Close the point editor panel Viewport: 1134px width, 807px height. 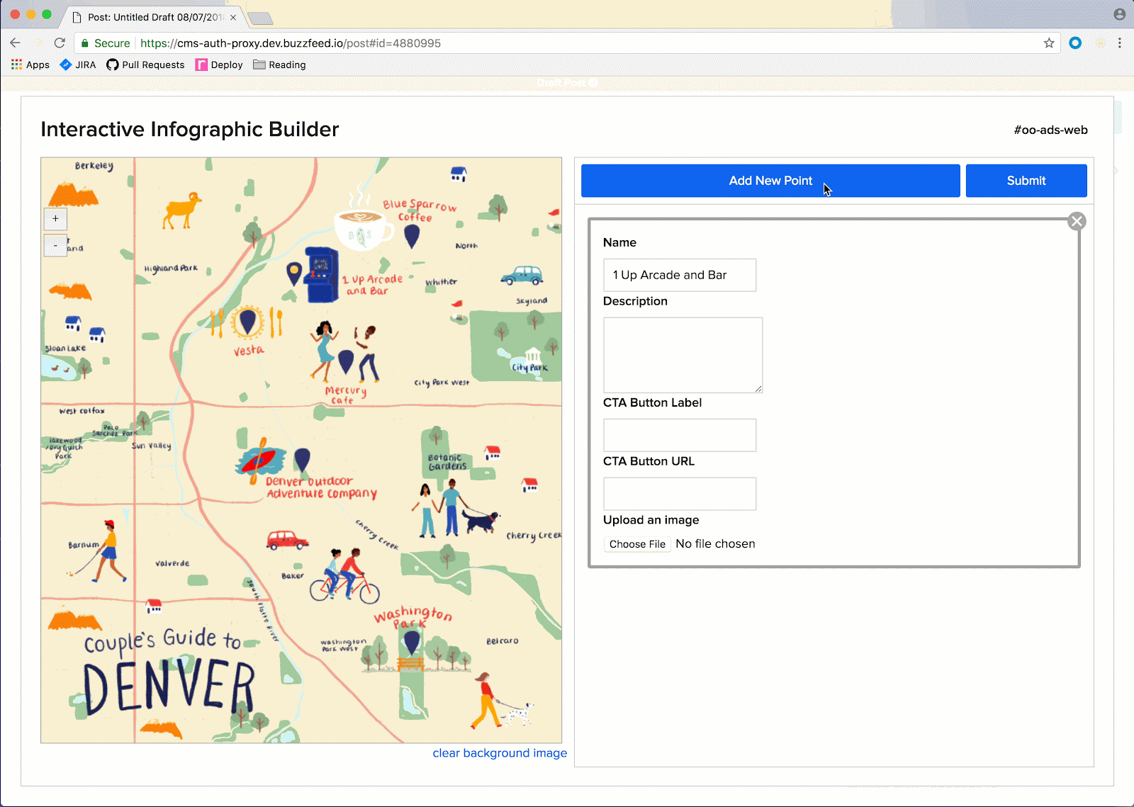[x=1077, y=221]
